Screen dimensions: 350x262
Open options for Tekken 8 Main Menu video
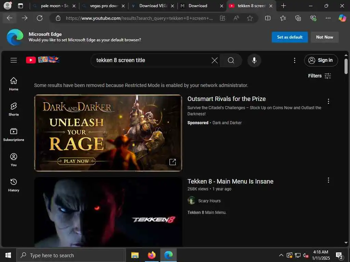coord(328,180)
